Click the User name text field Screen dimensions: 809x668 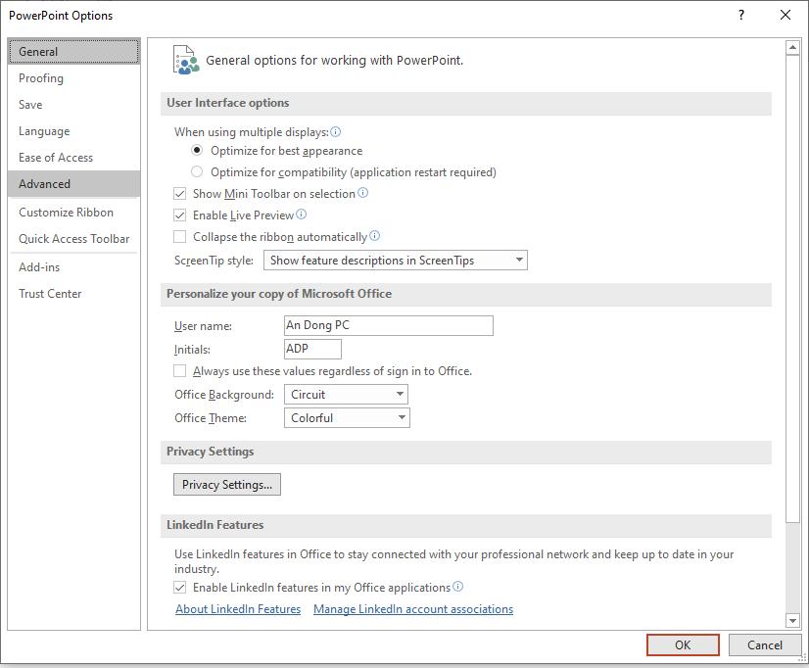coord(388,325)
